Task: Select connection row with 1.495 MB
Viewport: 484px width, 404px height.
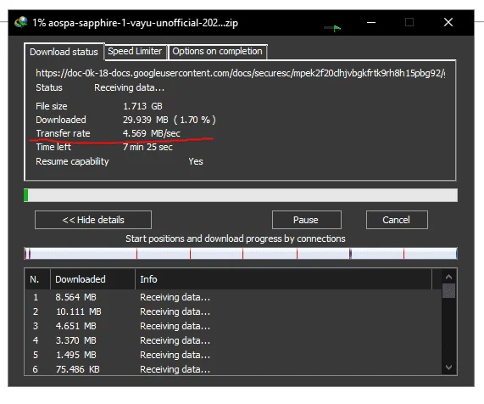Action: coord(233,355)
